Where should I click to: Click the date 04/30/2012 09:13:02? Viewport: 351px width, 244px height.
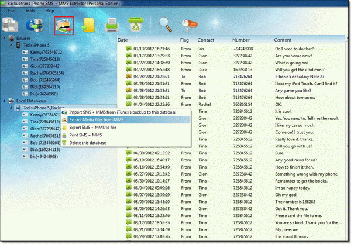(152, 153)
